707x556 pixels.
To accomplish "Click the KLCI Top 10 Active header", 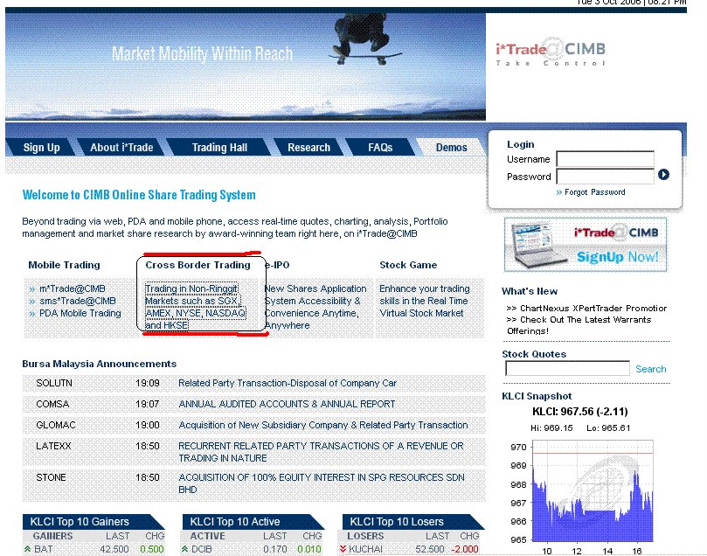I will coord(253,522).
